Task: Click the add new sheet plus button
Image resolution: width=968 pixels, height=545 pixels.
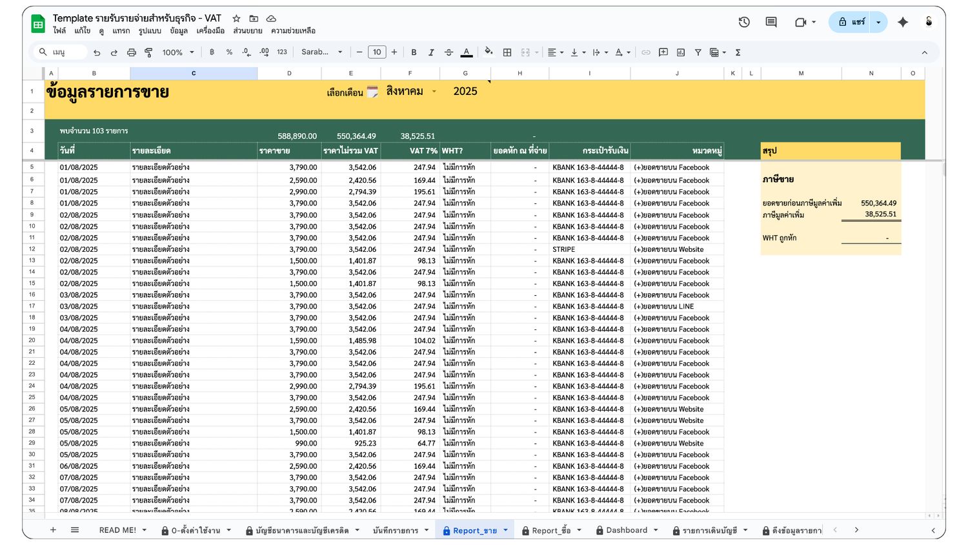Action: pyautogui.click(x=54, y=530)
